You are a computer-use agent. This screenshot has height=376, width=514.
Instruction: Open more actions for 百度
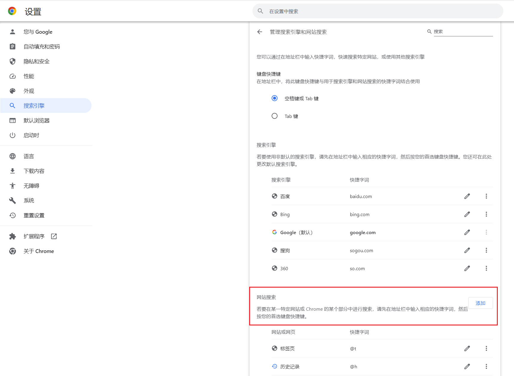click(486, 196)
